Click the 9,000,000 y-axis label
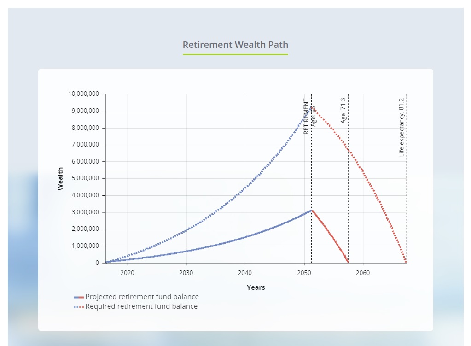 tap(85, 111)
